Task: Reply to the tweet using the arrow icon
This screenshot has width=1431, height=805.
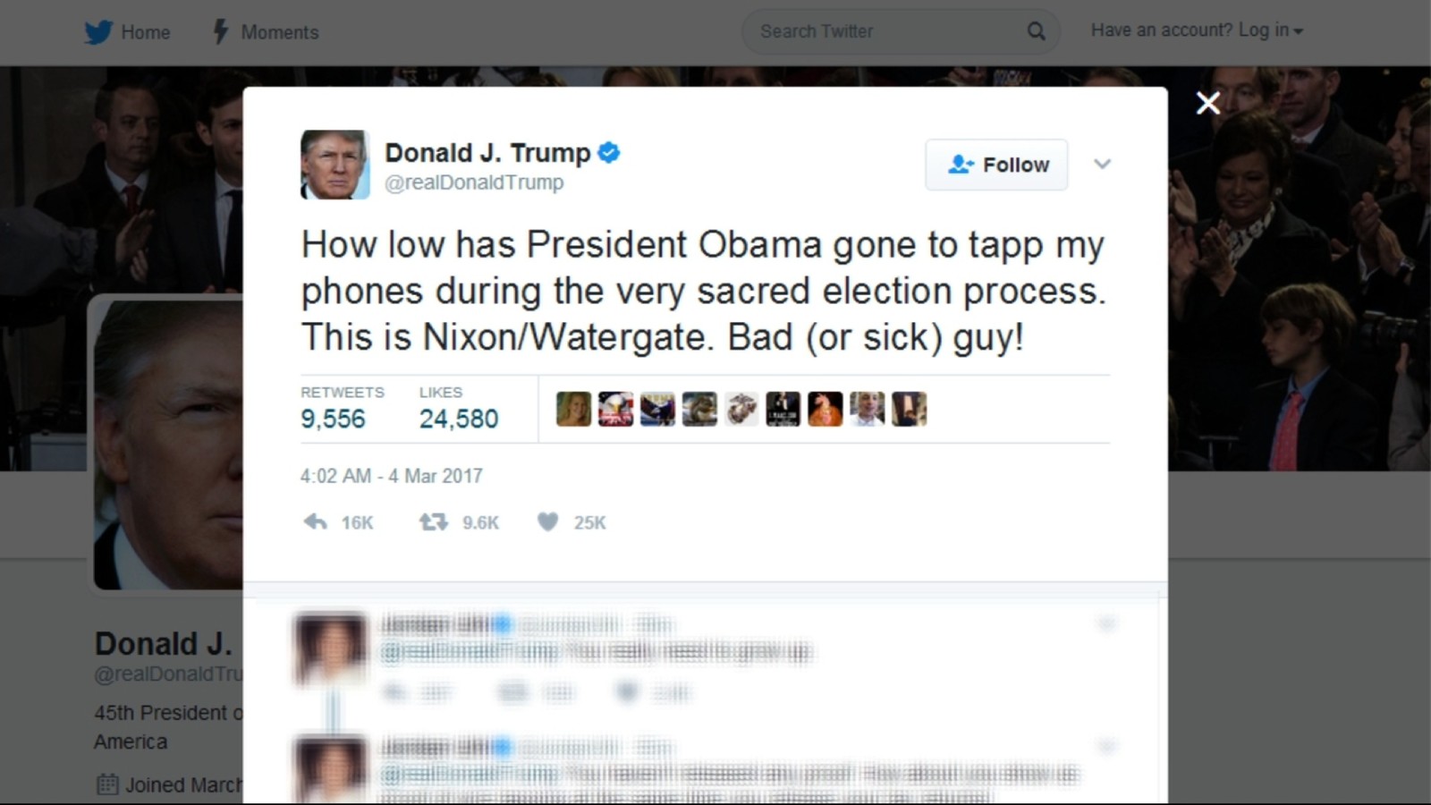Action: tap(315, 521)
